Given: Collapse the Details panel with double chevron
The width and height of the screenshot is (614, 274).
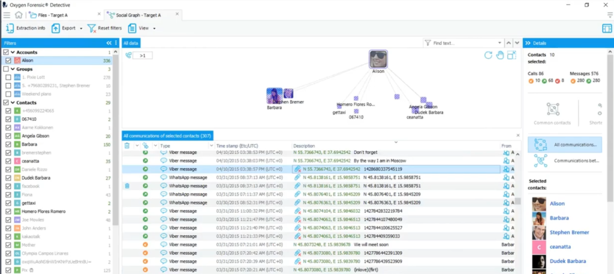Looking at the screenshot, I should point(528,43).
